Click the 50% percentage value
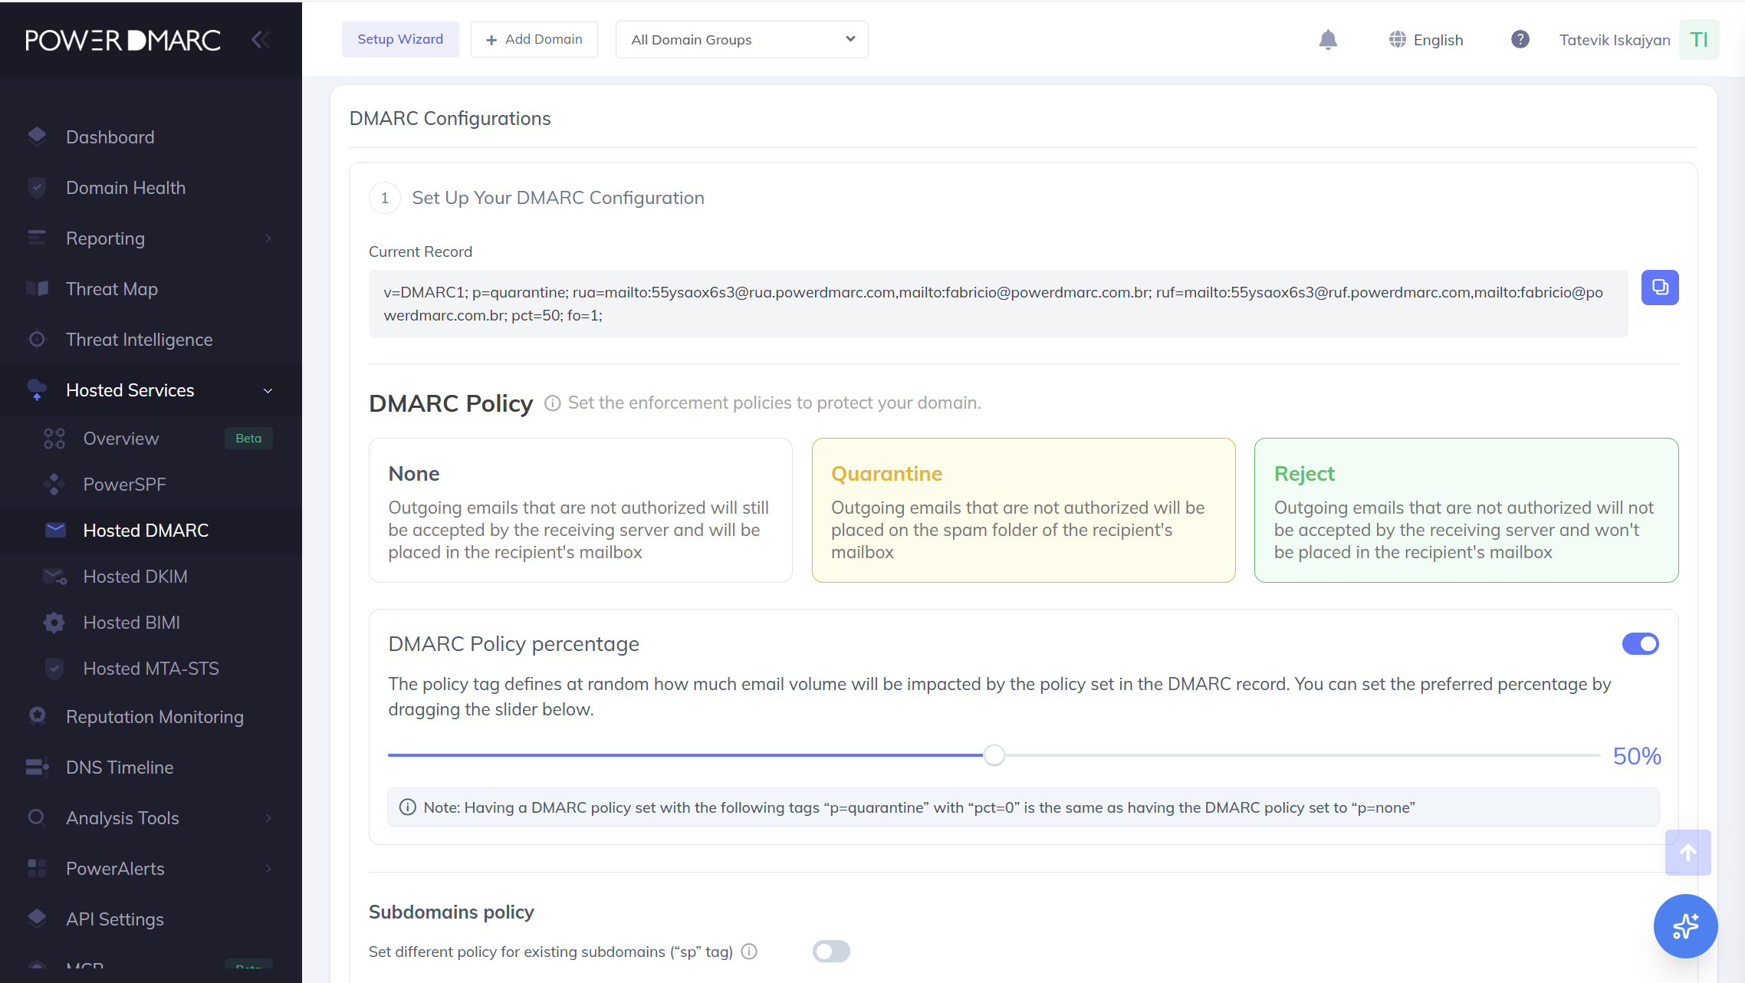 coord(1637,756)
